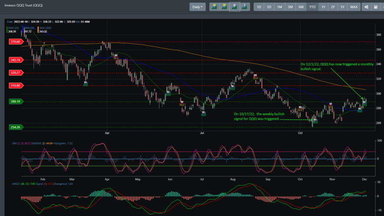The height and width of the screenshot is (216, 384).
Task: Click the Oct label on the price chart axis
Action: (x=300, y=133)
